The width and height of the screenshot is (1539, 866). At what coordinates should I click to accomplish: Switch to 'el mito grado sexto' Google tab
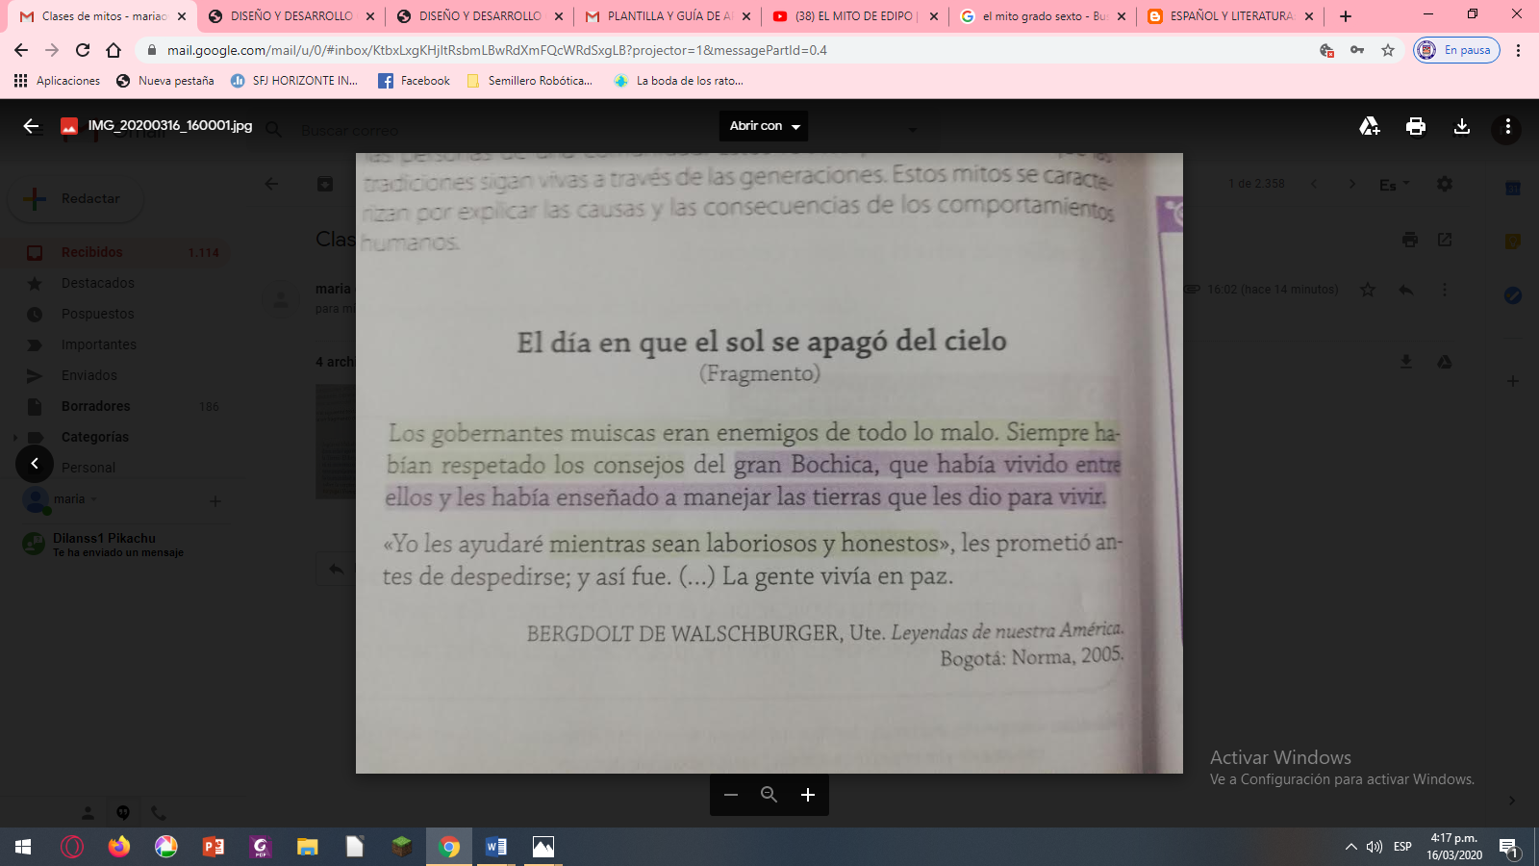tap(1044, 16)
